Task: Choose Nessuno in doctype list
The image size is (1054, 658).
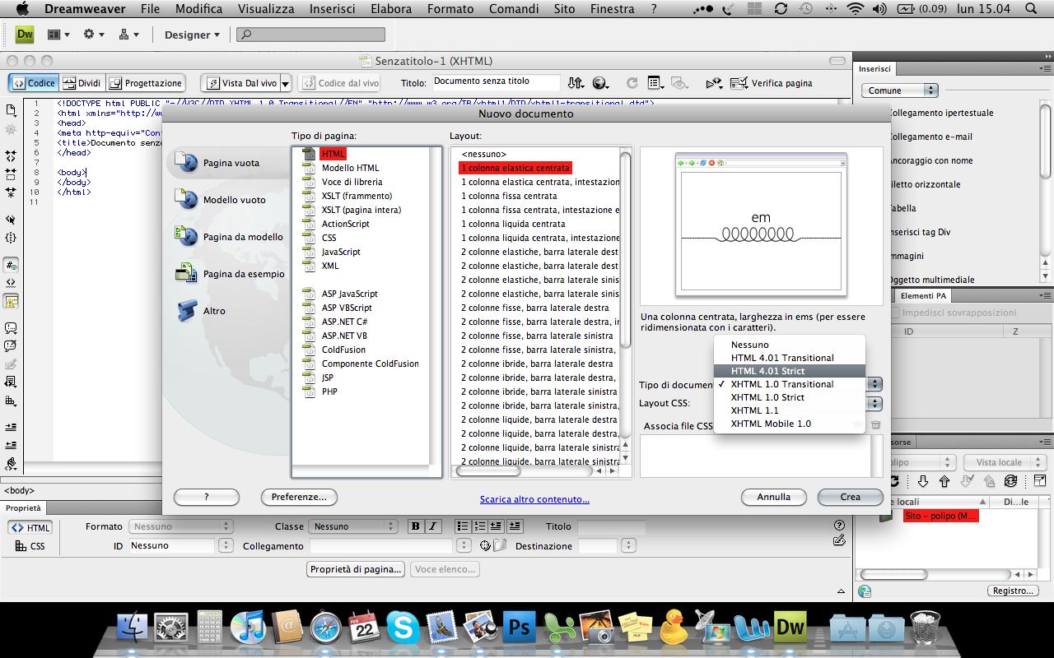Action: point(790,345)
